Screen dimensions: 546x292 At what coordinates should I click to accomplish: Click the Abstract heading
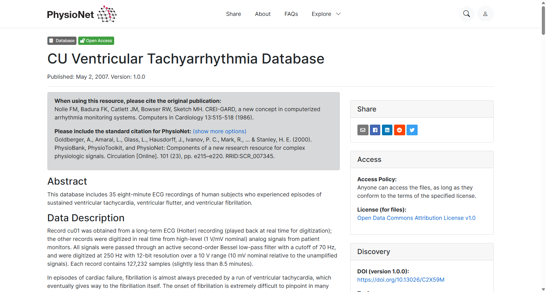coord(67,181)
